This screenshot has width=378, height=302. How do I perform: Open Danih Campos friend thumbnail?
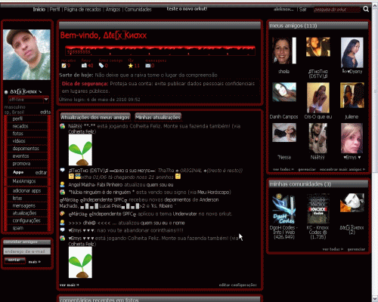[284, 92]
